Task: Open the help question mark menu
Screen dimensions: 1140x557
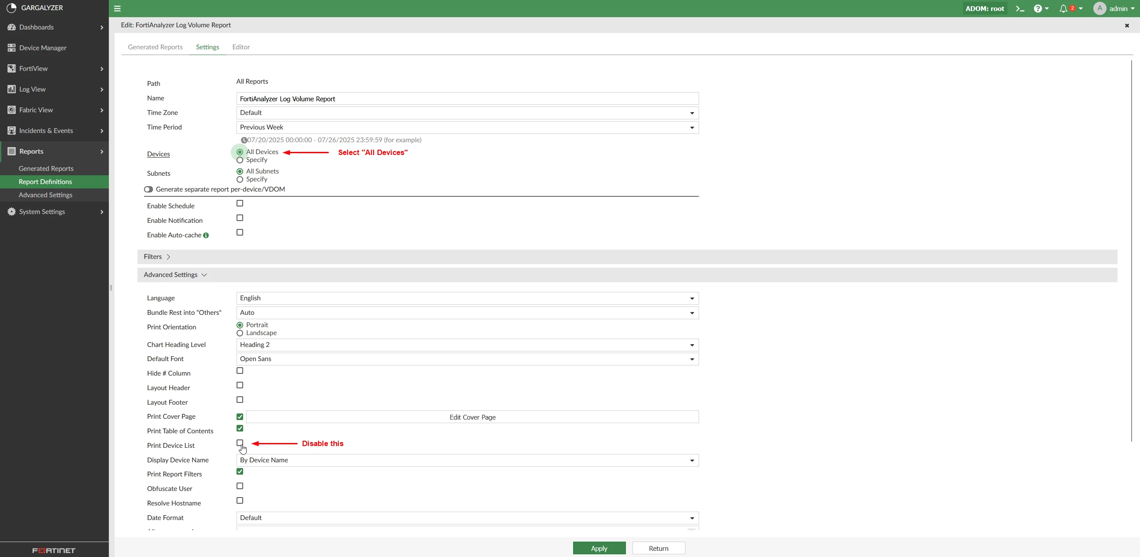Action: coord(1041,8)
